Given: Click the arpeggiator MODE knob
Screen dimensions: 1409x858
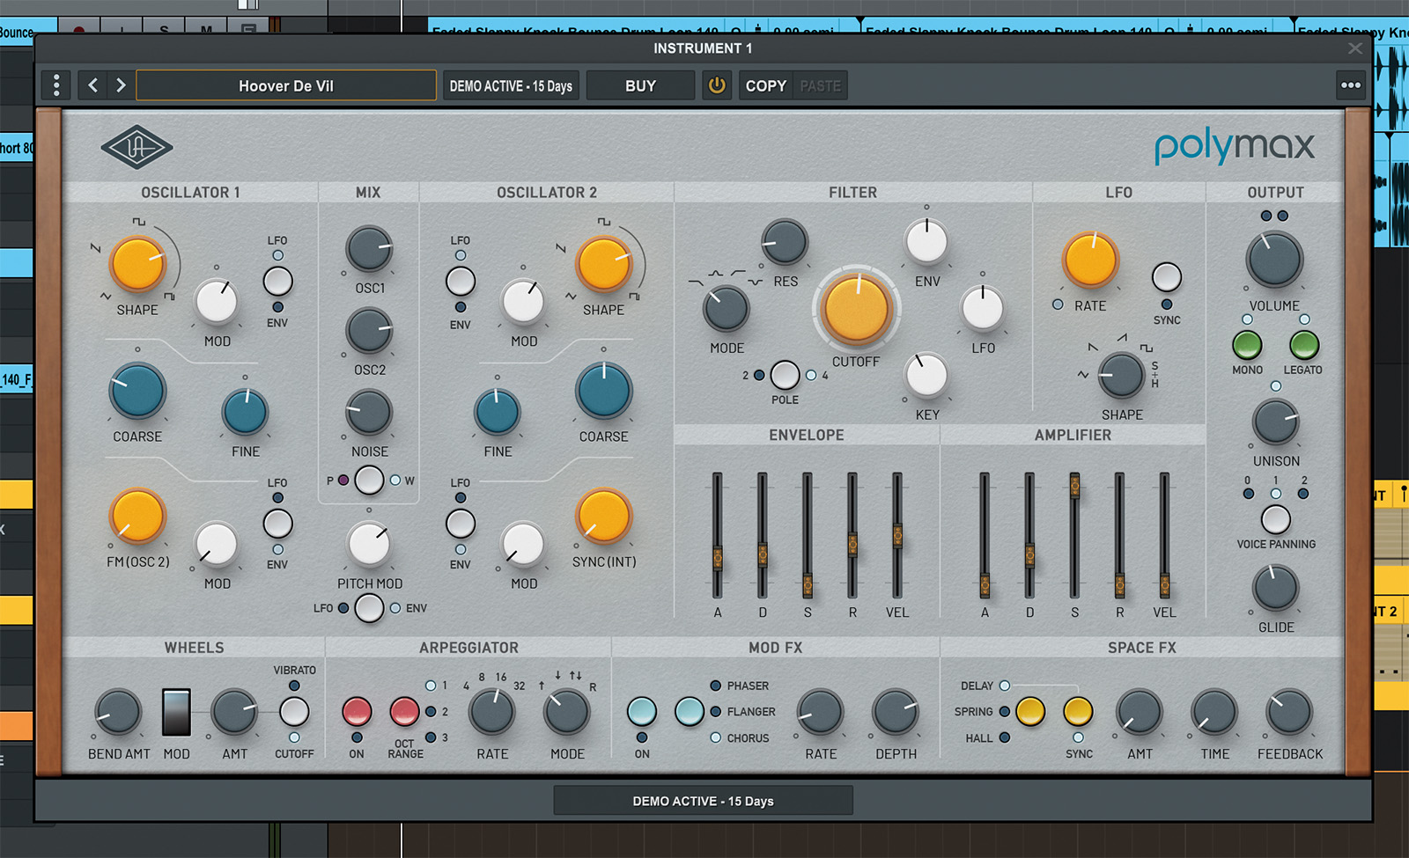Looking at the screenshot, I should pos(566,712).
